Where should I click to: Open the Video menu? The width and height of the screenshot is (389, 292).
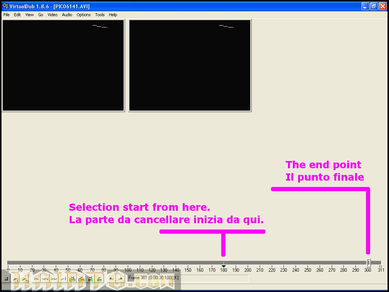coord(52,15)
